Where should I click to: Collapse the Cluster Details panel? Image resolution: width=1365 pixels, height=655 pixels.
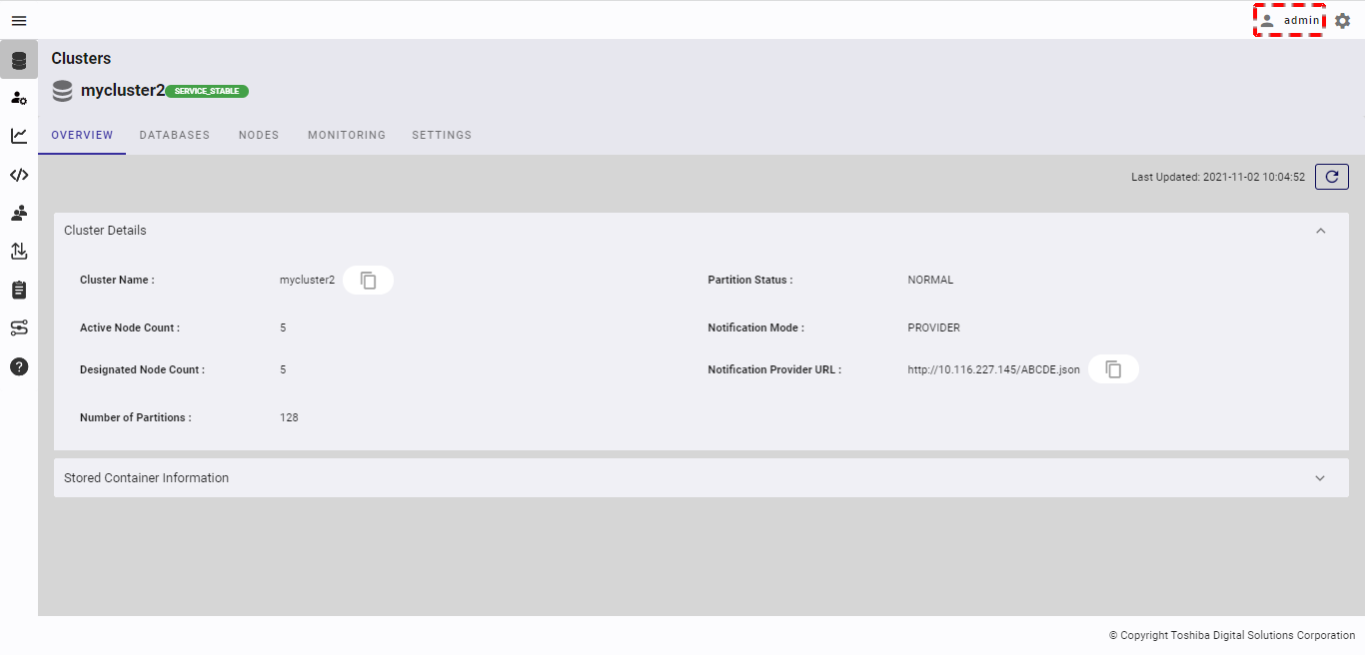[1320, 231]
